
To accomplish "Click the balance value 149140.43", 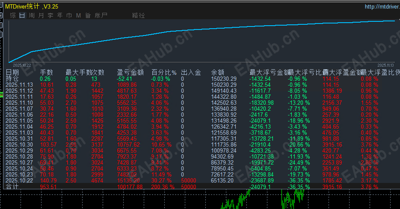I will (224, 91).
